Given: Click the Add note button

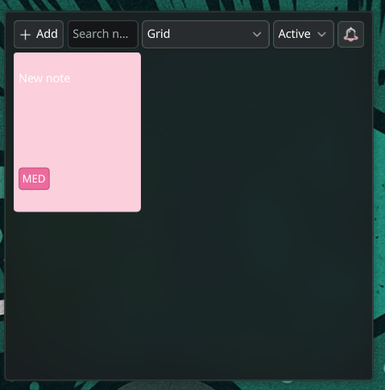Looking at the screenshot, I should pos(39,34).
